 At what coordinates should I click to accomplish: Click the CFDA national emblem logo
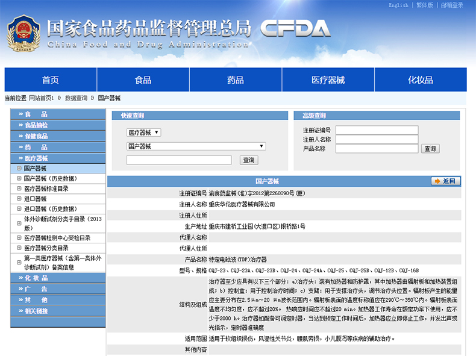(x=23, y=33)
